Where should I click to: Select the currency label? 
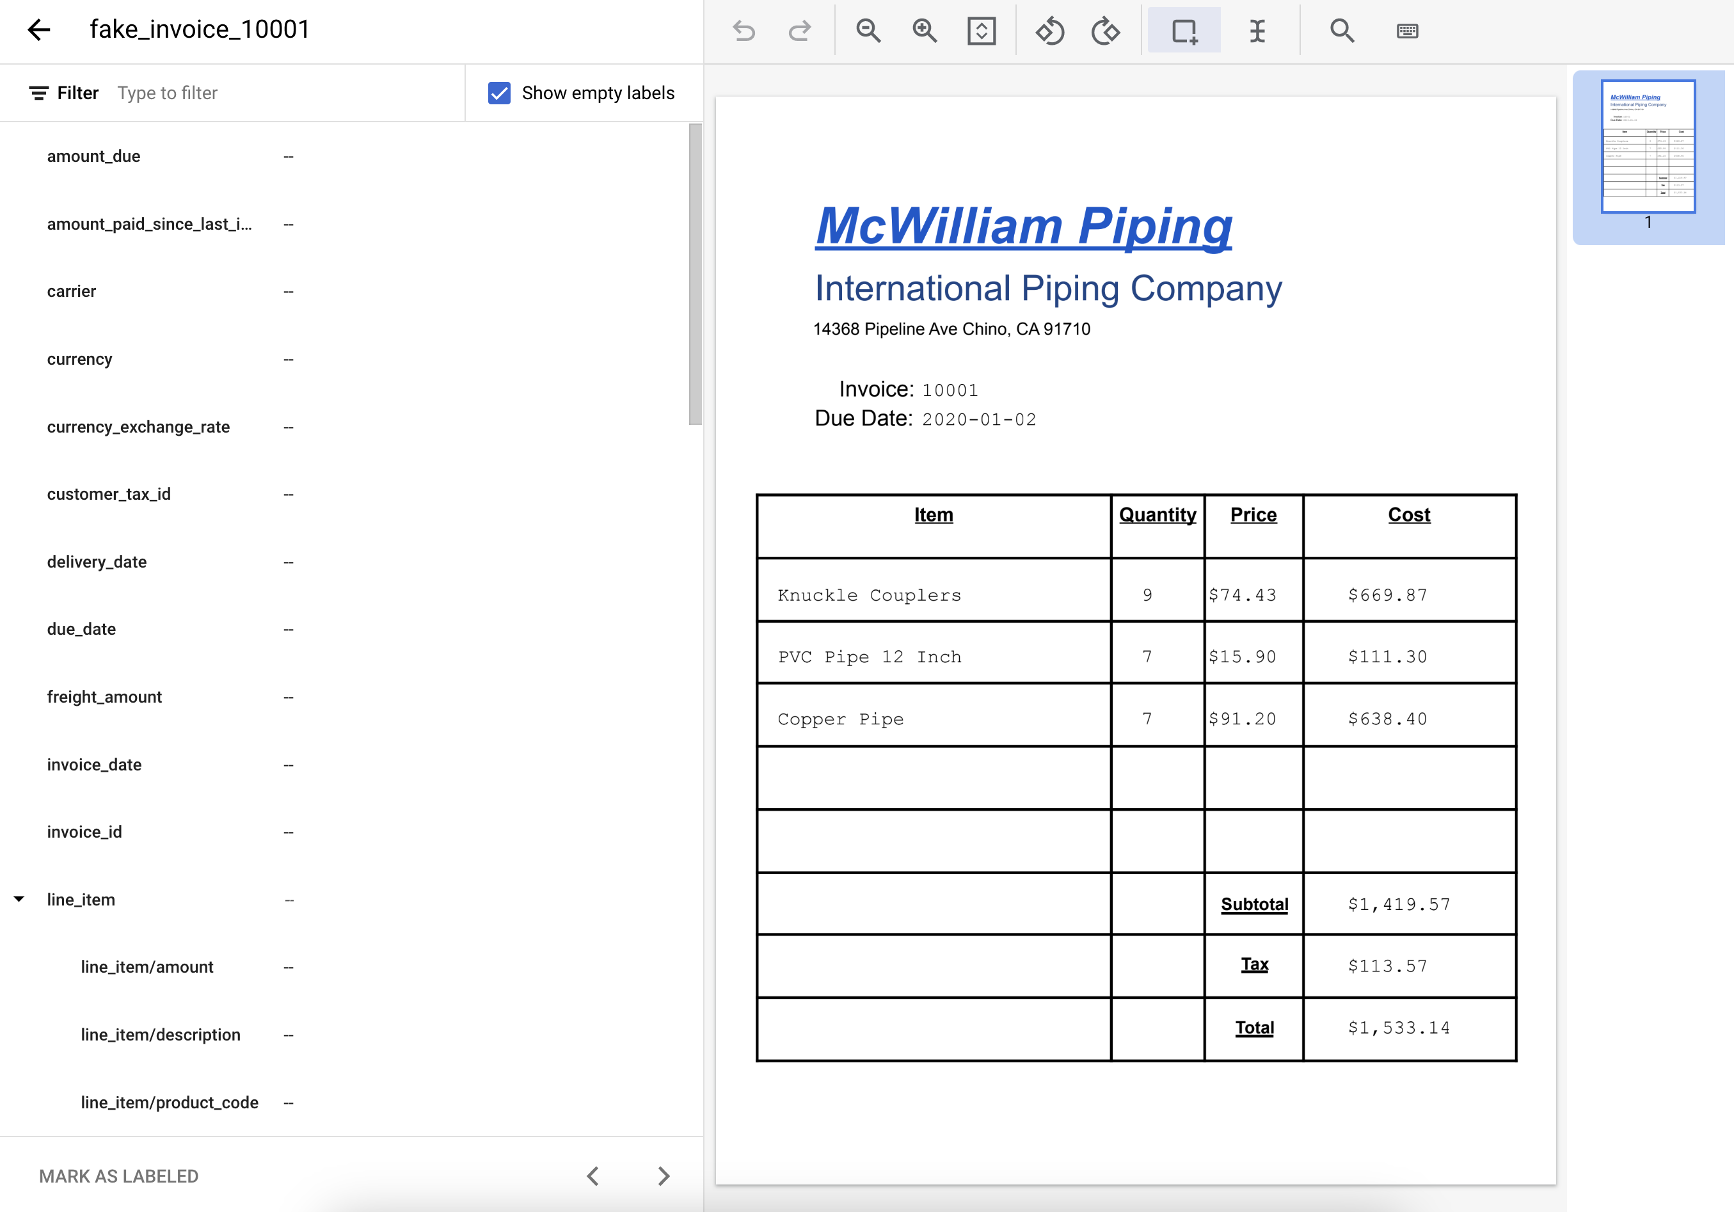[x=79, y=360]
